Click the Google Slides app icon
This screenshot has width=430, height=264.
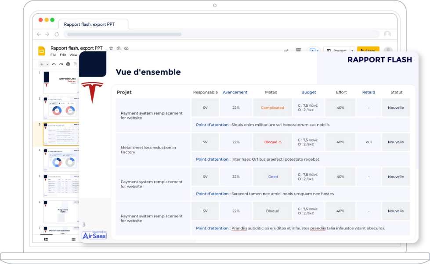point(42,51)
